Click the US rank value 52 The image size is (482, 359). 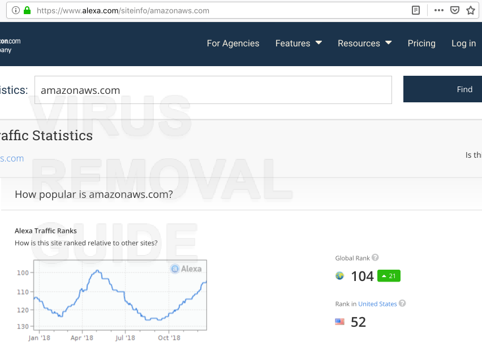(359, 322)
